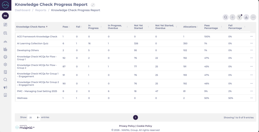
Task: Select page 1 in pagination
Action: pyautogui.click(x=136, y=117)
